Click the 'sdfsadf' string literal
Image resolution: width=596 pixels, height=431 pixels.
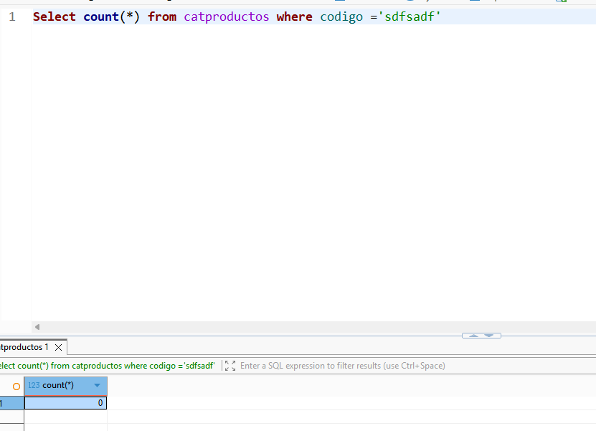(x=410, y=16)
